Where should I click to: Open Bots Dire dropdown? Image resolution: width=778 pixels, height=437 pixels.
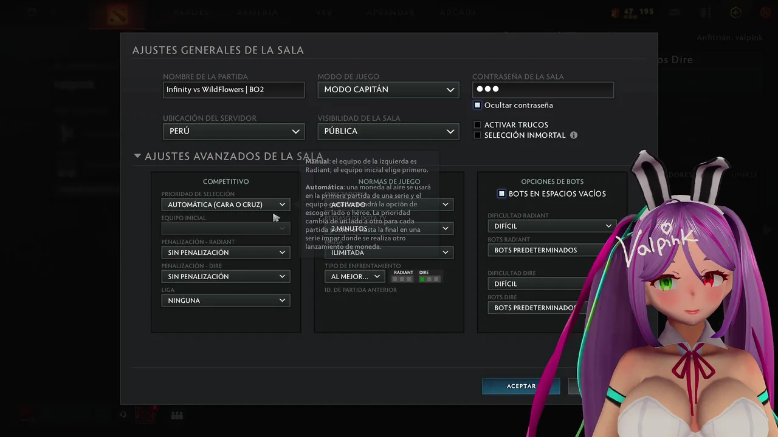(535, 308)
